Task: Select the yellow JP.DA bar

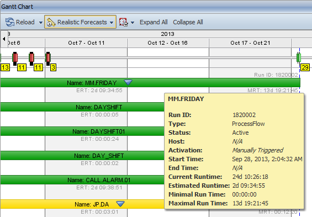Action: pyautogui.click(x=82, y=204)
